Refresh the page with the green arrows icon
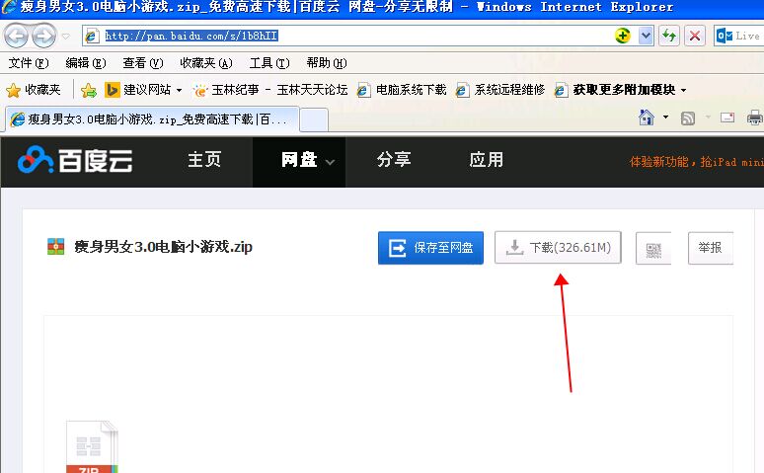This screenshot has width=764, height=473. coord(669,36)
